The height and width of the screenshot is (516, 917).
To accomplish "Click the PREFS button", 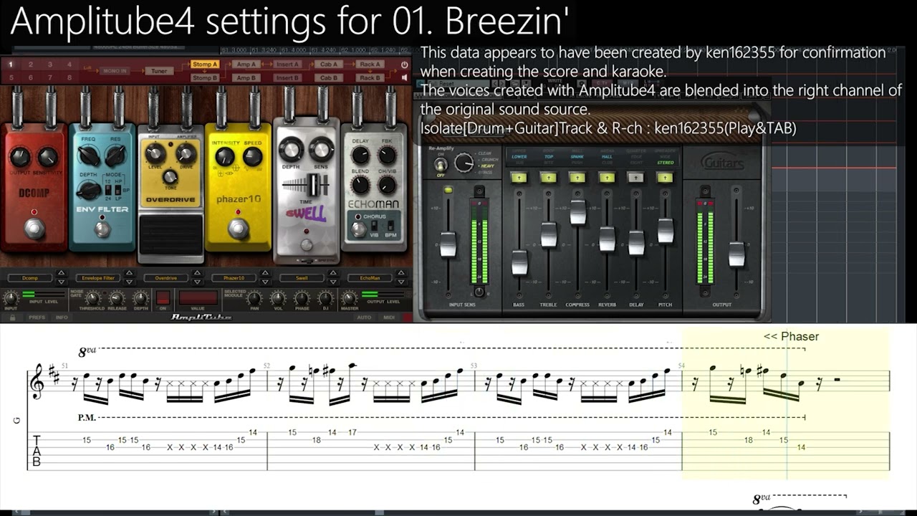I will click(x=37, y=317).
